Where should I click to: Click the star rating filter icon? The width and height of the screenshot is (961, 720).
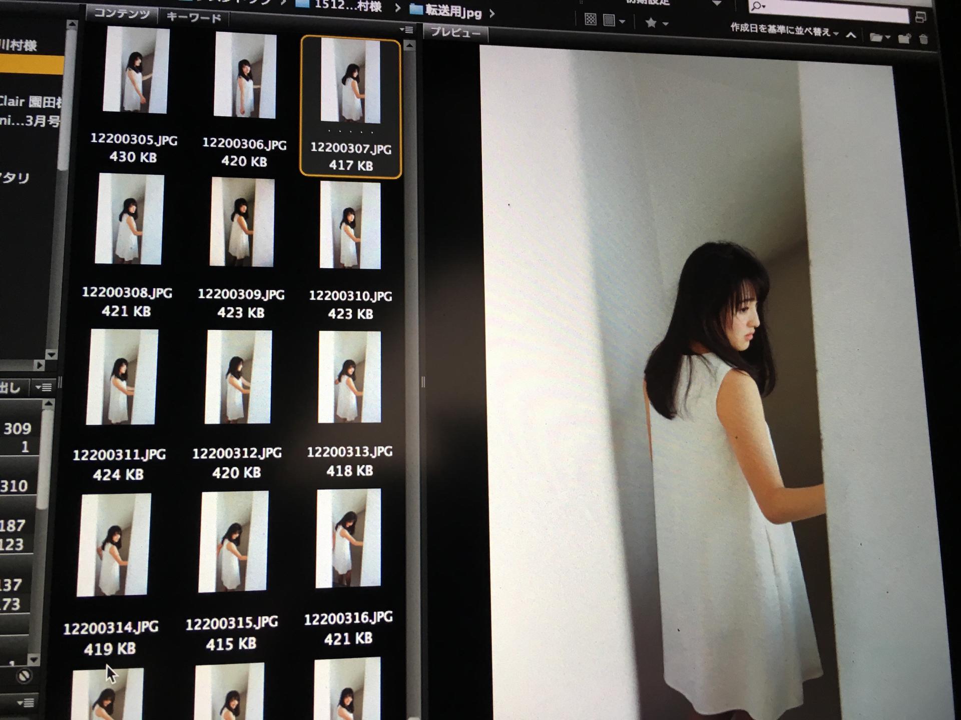(x=651, y=22)
